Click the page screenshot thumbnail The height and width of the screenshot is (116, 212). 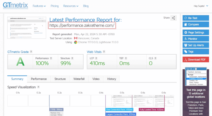tap(27, 28)
